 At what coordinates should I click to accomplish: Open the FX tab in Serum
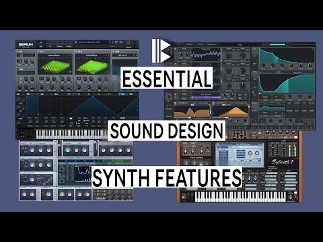tap(50, 46)
